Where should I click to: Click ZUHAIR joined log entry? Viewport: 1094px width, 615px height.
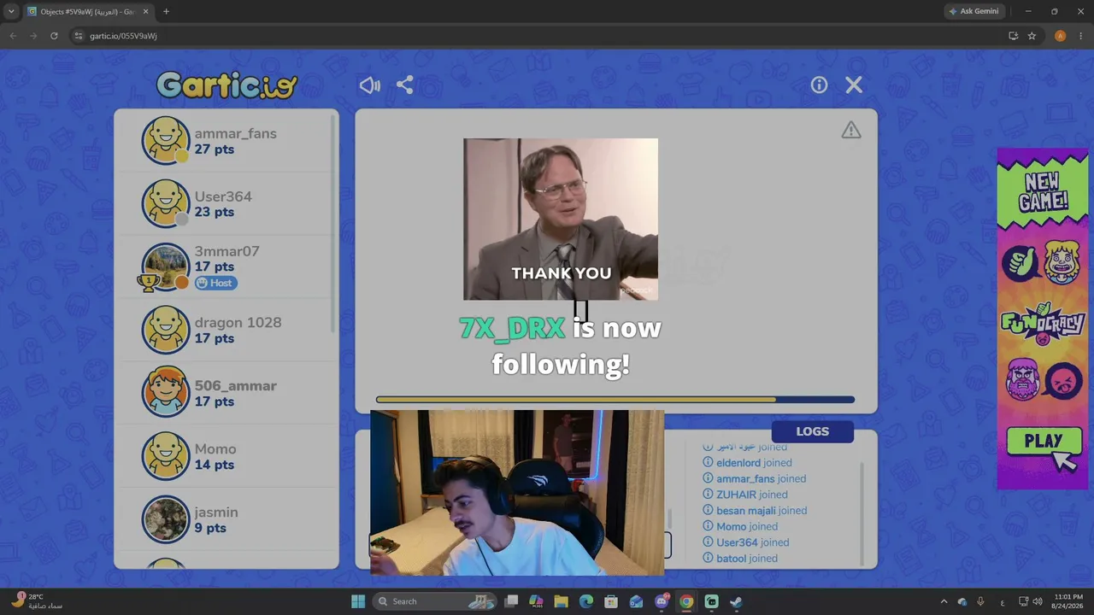(744, 495)
